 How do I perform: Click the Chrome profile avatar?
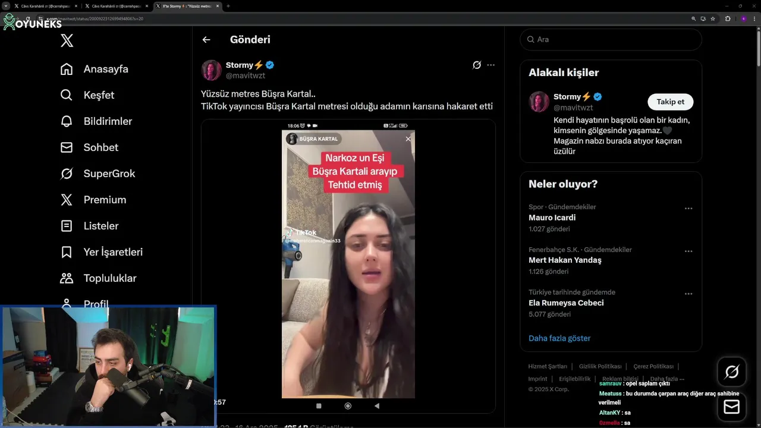click(743, 18)
